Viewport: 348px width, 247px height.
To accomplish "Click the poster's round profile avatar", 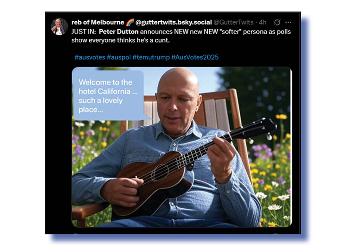I will [59, 26].
